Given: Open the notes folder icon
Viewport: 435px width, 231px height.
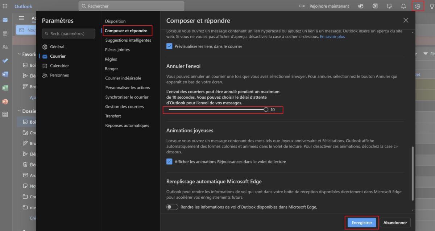Looking at the screenshot, I should [x=25, y=186].
